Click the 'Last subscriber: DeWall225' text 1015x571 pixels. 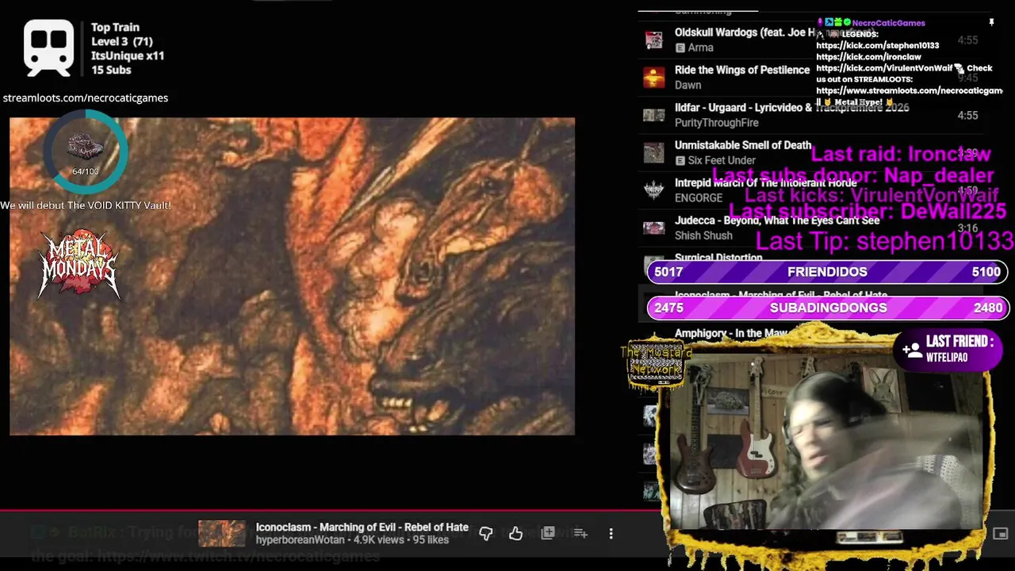point(868,211)
